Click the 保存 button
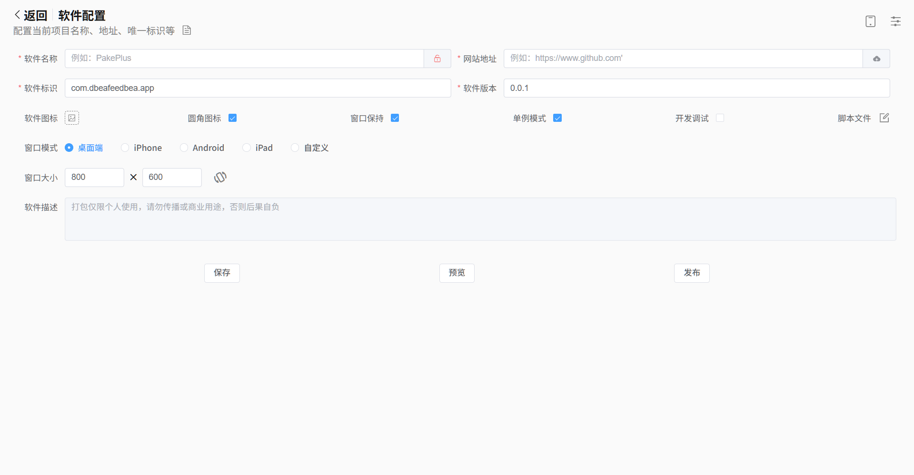914x475 pixels. click(222, 273)
